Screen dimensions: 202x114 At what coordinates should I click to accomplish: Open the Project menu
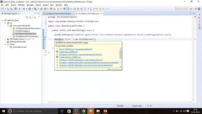[45, 5]
